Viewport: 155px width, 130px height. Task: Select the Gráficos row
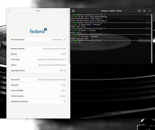pyautogui.click(x=38, y=65)
